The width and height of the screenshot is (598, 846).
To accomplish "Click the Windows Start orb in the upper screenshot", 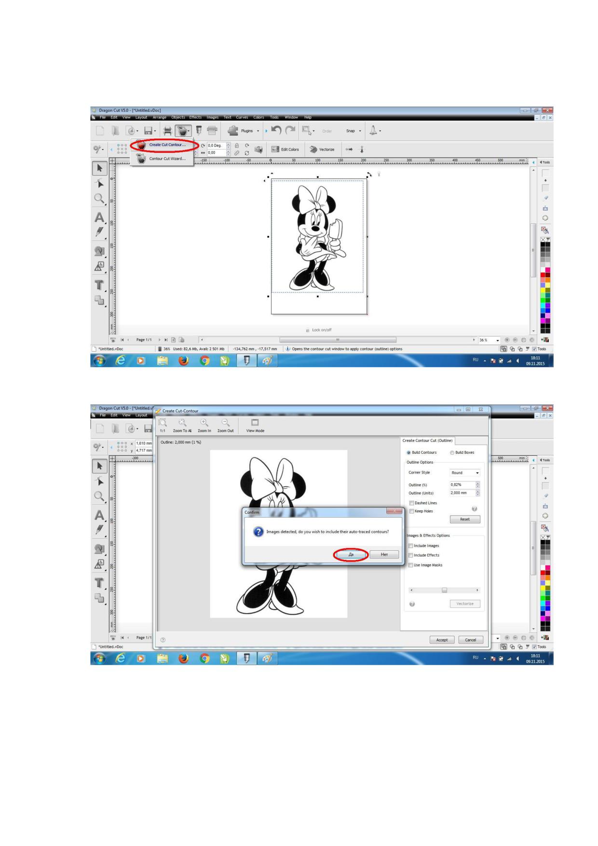I will (x=99, y=360).
